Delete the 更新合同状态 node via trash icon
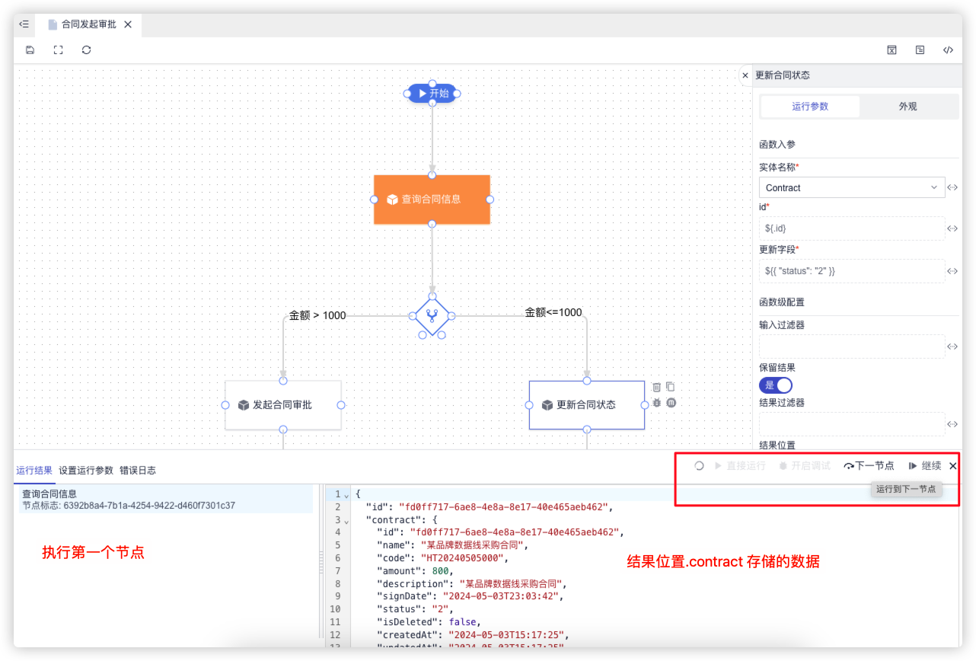The height and width of the screenshot is (661, 976). 656,387
